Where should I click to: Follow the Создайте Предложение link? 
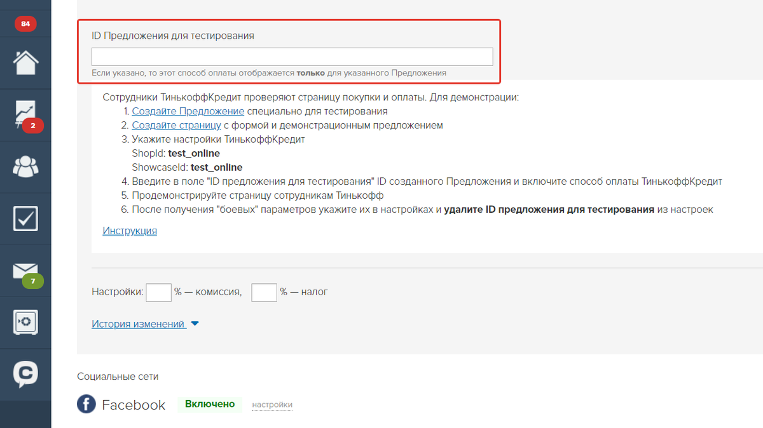188,111
